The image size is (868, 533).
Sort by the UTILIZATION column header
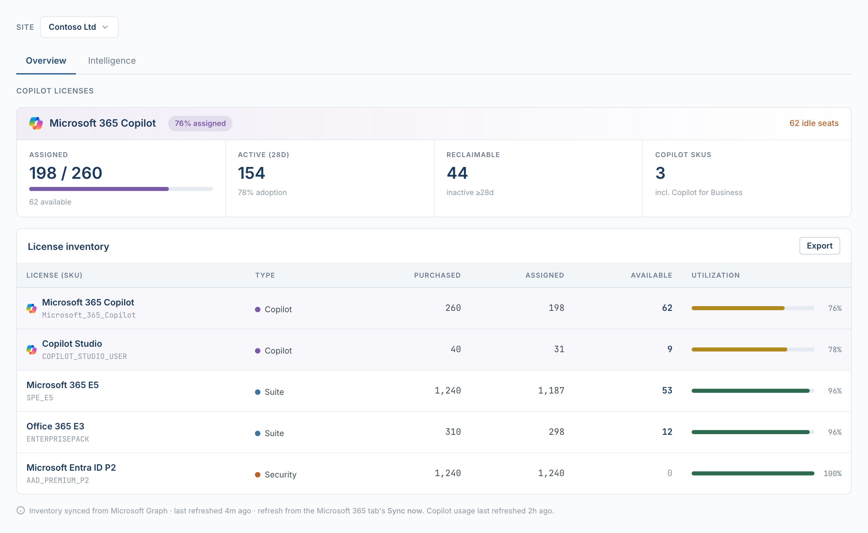coord(715,275)
